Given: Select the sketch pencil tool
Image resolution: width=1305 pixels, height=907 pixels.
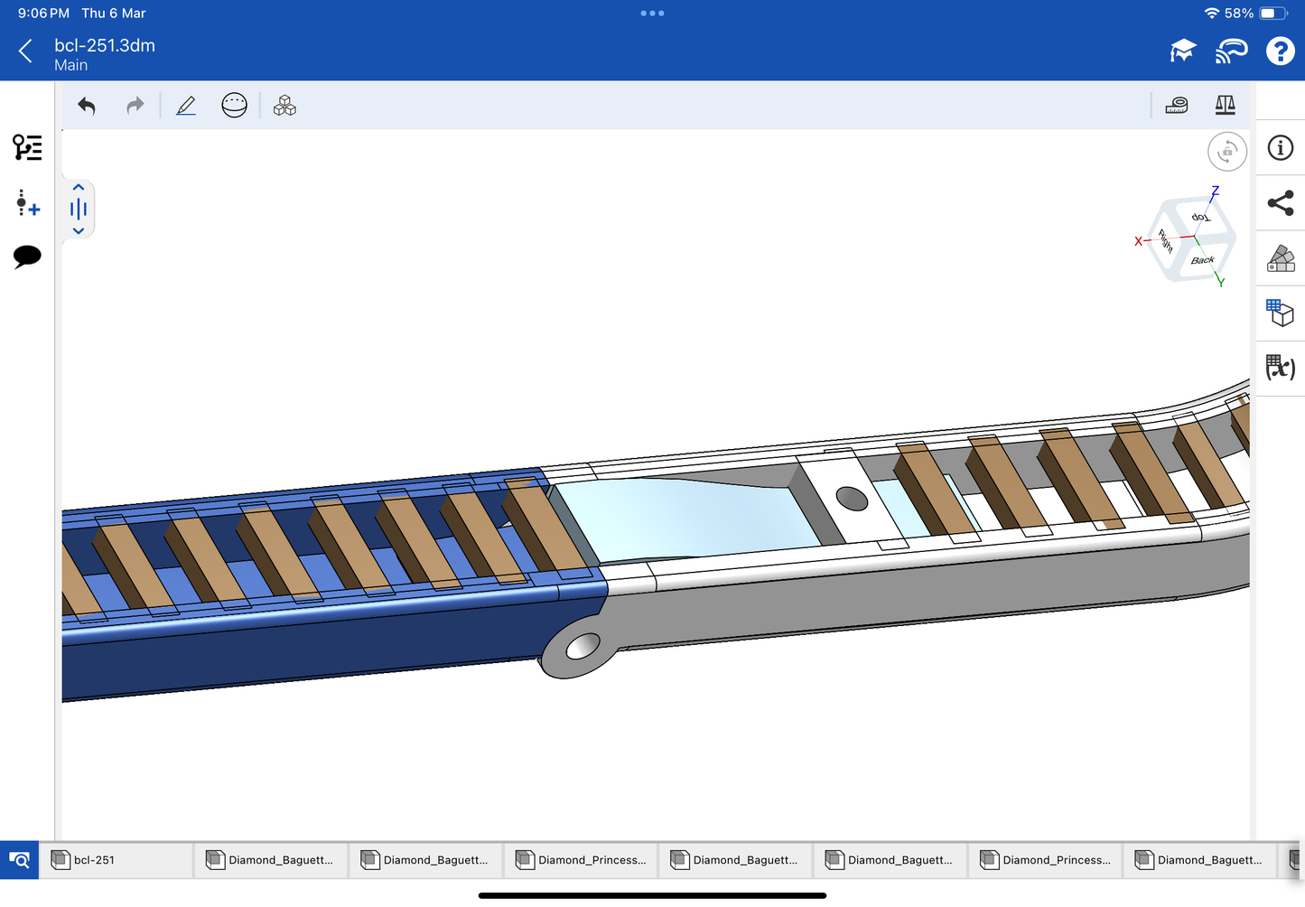Looking at the screenshot, I should [186, 107].
